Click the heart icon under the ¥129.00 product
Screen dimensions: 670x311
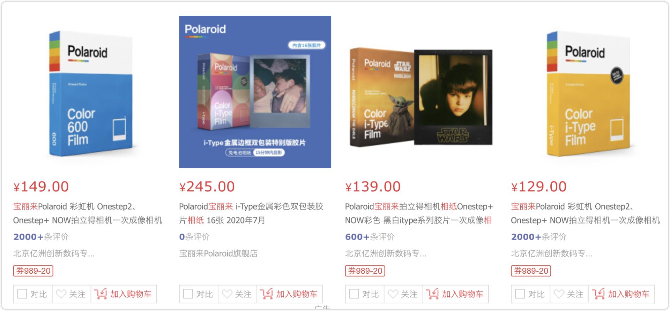tap(559, 294)
